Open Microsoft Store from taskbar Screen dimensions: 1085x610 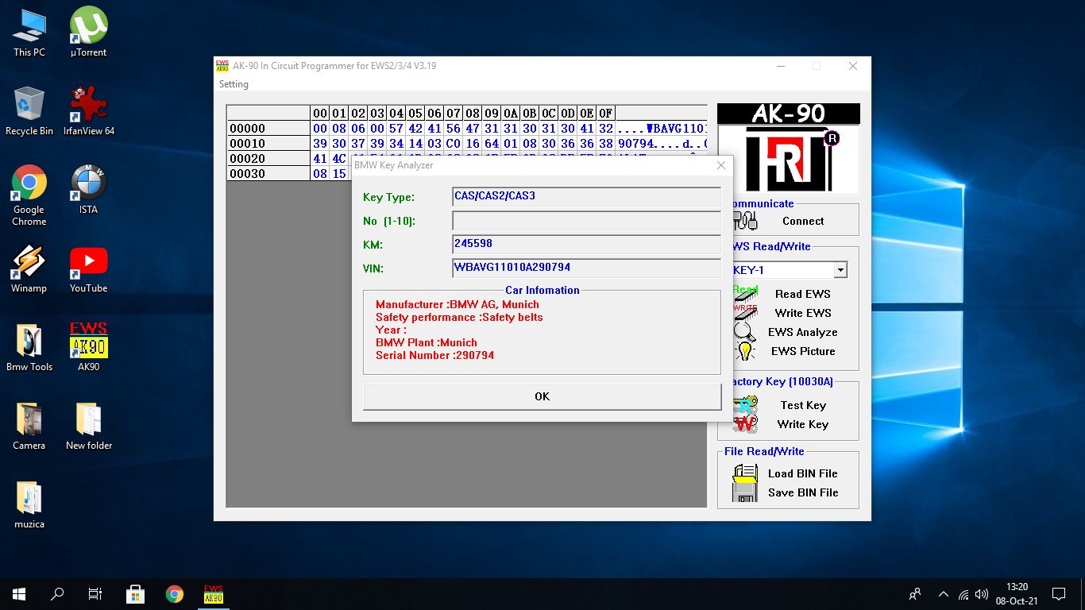point(136,594)
